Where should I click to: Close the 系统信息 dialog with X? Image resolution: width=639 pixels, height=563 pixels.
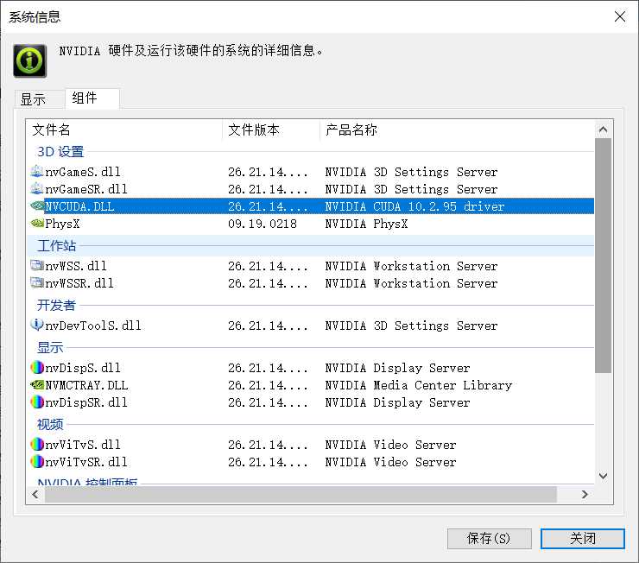coord(620,16)
